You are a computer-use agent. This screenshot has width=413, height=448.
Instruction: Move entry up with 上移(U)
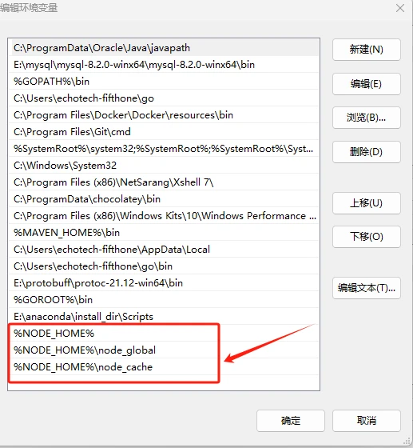click(366, 203)
